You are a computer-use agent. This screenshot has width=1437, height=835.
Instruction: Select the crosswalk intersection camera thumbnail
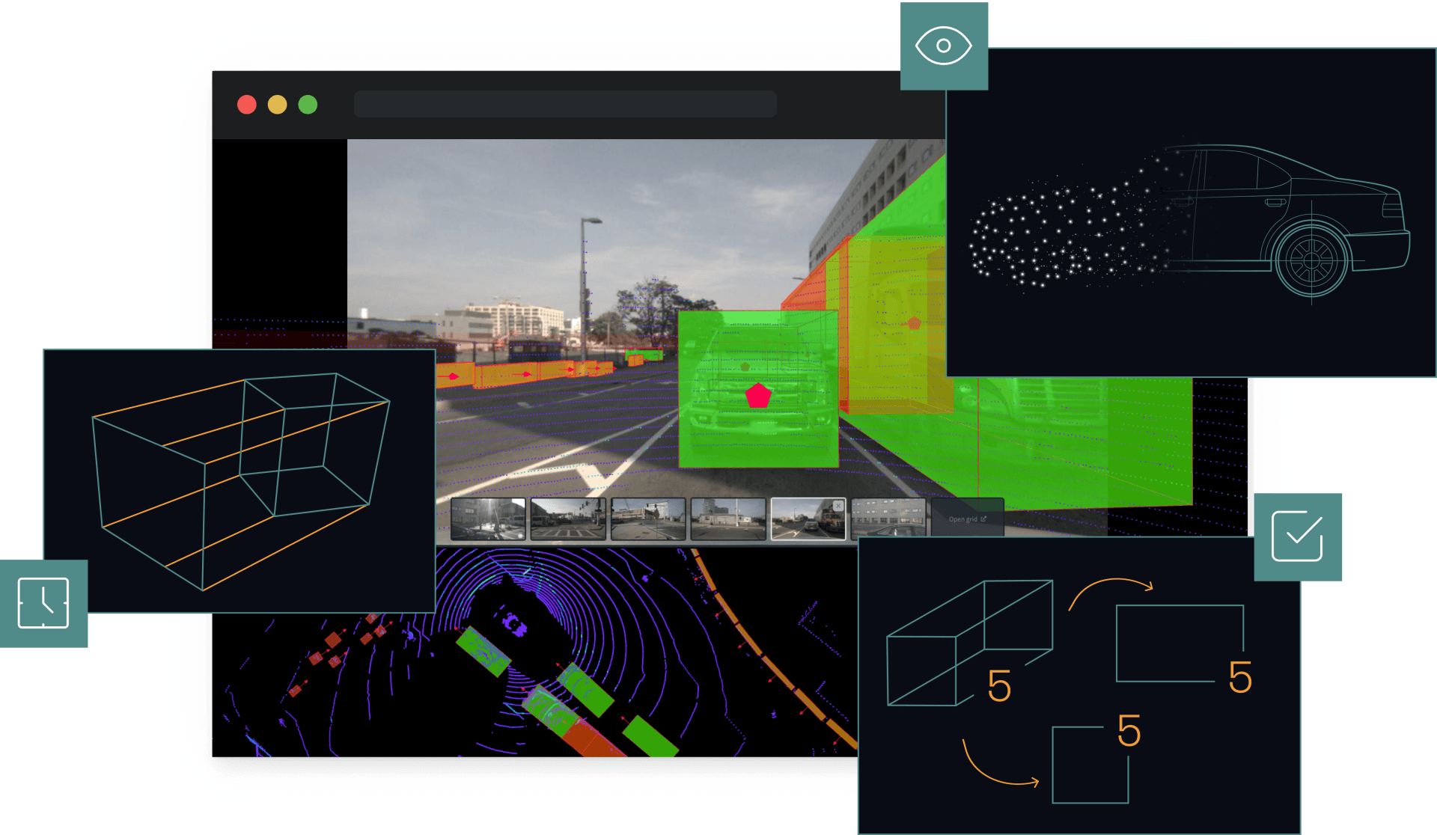point(568,519)
